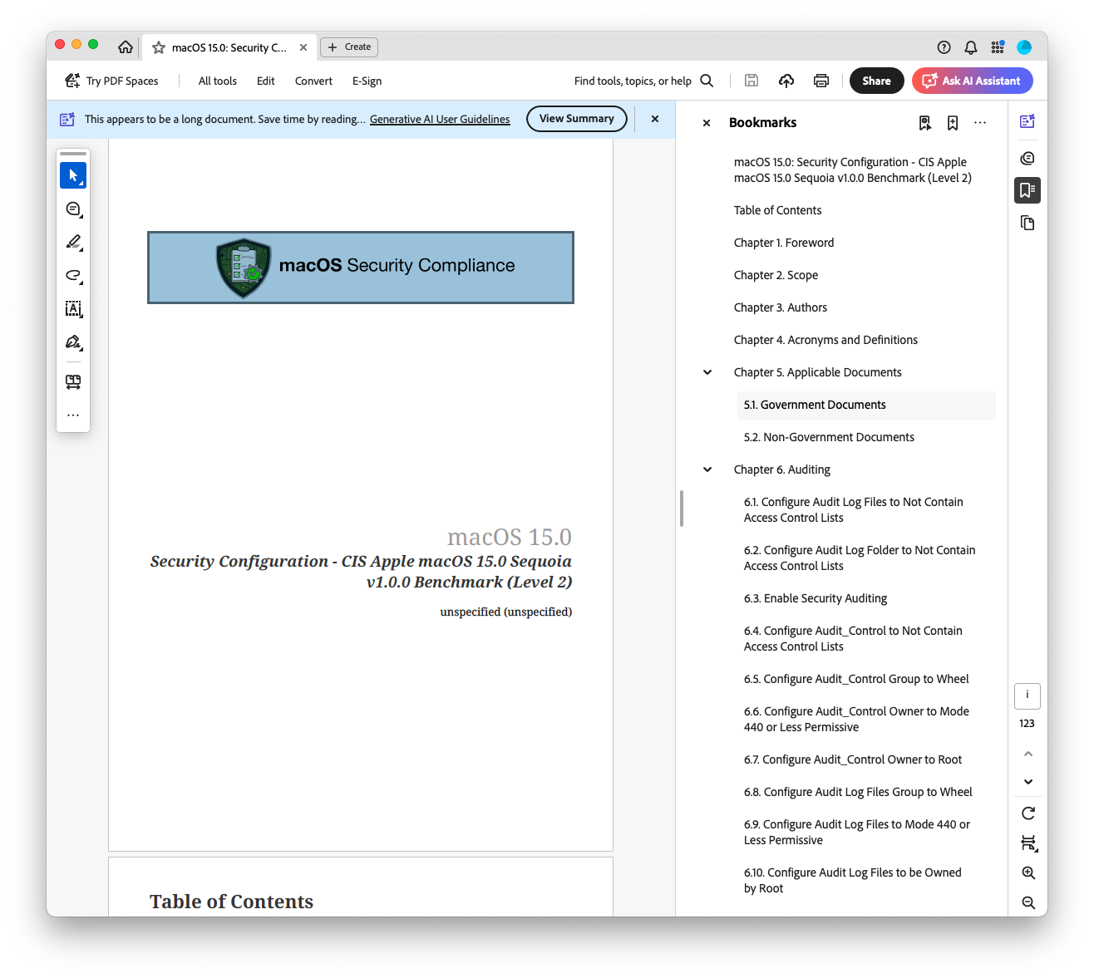The width and height of the screenshot is (1094, 978).
Task: Click the add new bookmark icon
Action: pyautogui.click(x=953, y=123)
